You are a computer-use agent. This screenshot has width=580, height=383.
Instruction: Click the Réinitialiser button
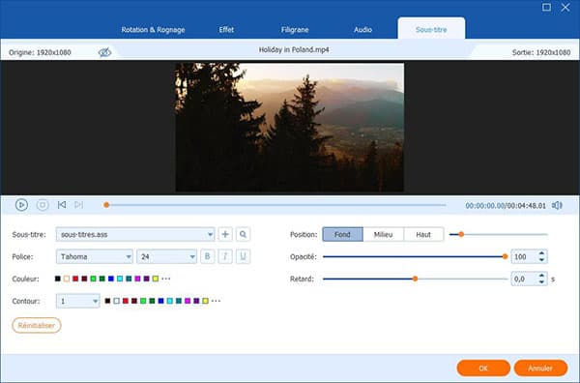pos(37,325)
